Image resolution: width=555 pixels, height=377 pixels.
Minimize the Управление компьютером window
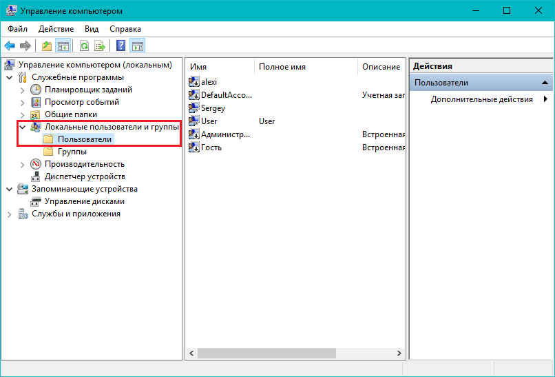(x=477, y=10)
